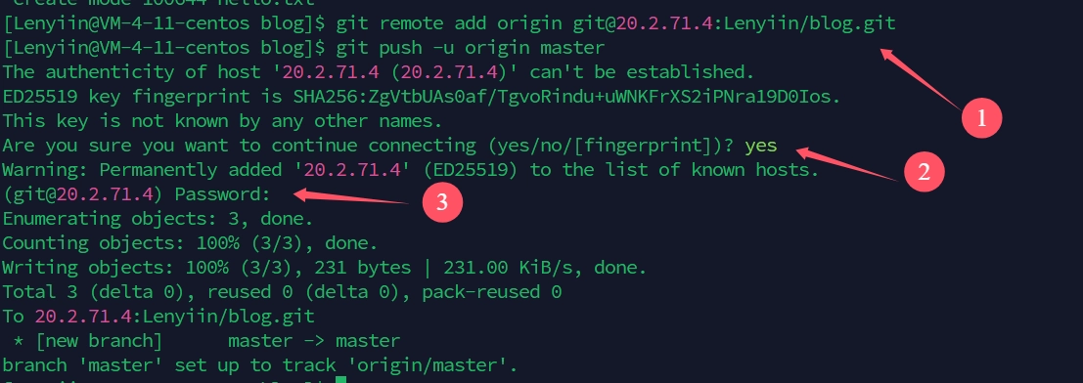Click the red circle annotation numbered 2
Image resolution: width=1083 pixels, height=383 pixels.
(x=924, y=173)
